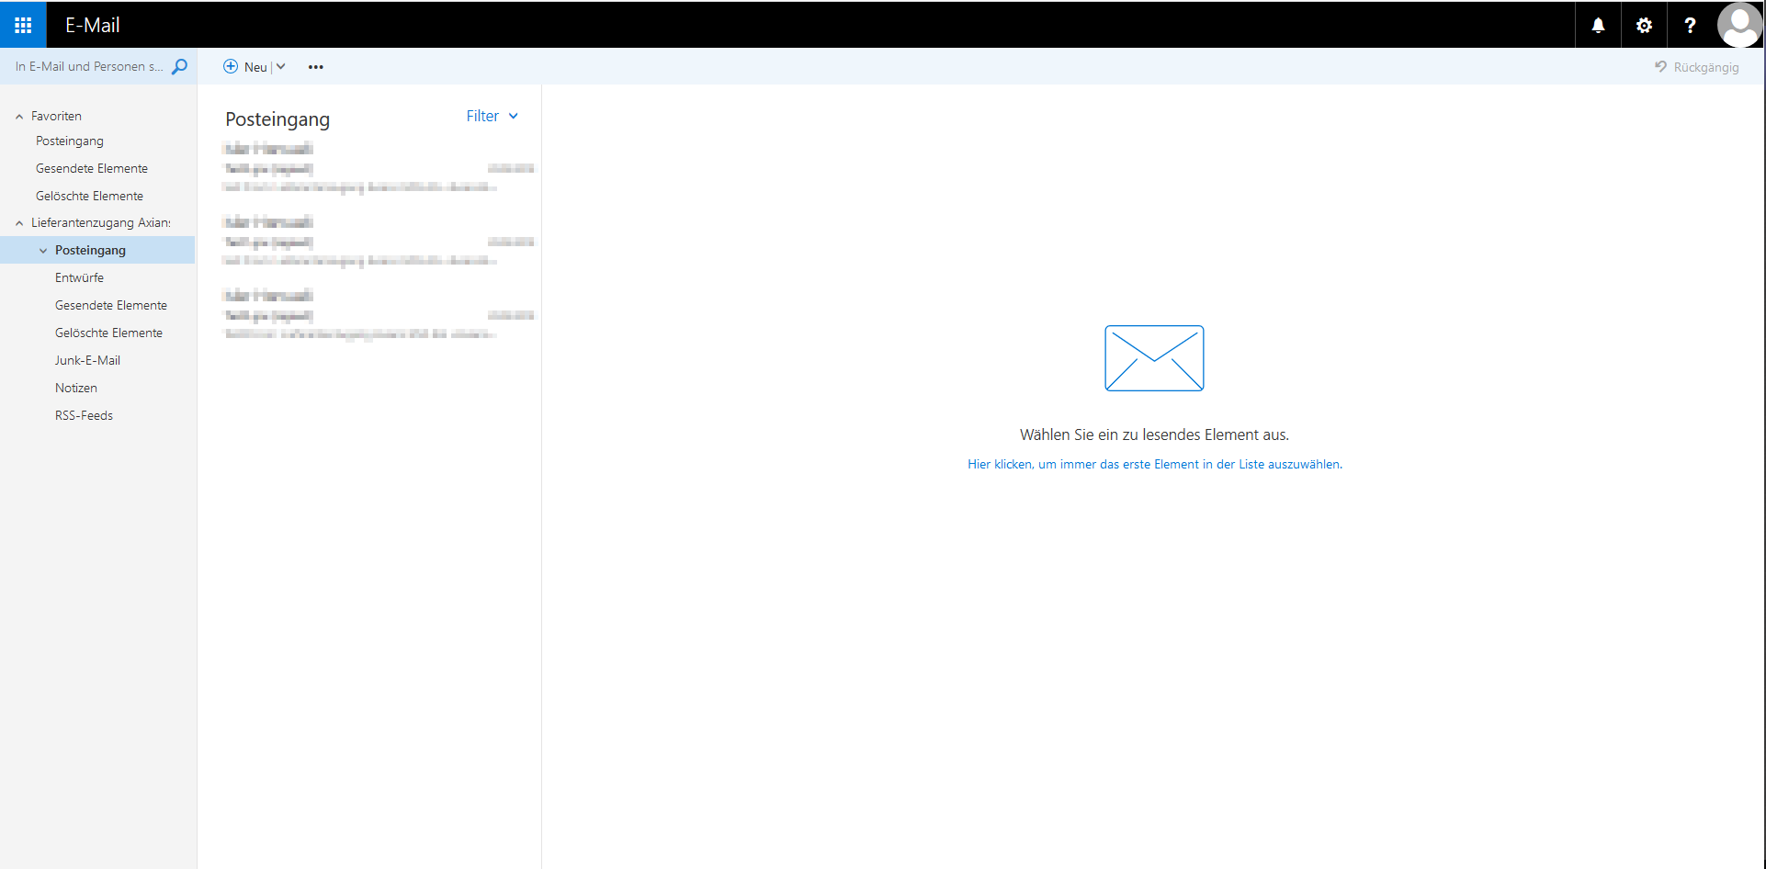
Task: Click the three-dot more actions icon
Action: click(x=315, y=67)
